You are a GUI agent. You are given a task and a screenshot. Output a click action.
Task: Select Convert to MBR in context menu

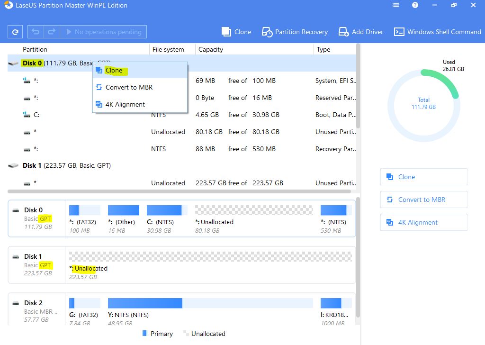point(129,88)
